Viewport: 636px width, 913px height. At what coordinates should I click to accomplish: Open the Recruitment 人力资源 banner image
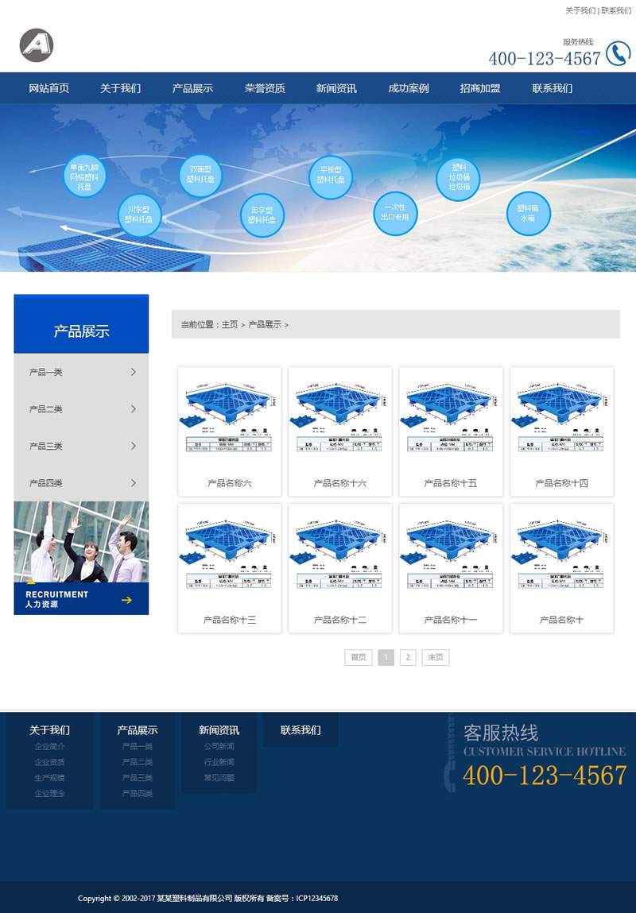click(81, 558)
